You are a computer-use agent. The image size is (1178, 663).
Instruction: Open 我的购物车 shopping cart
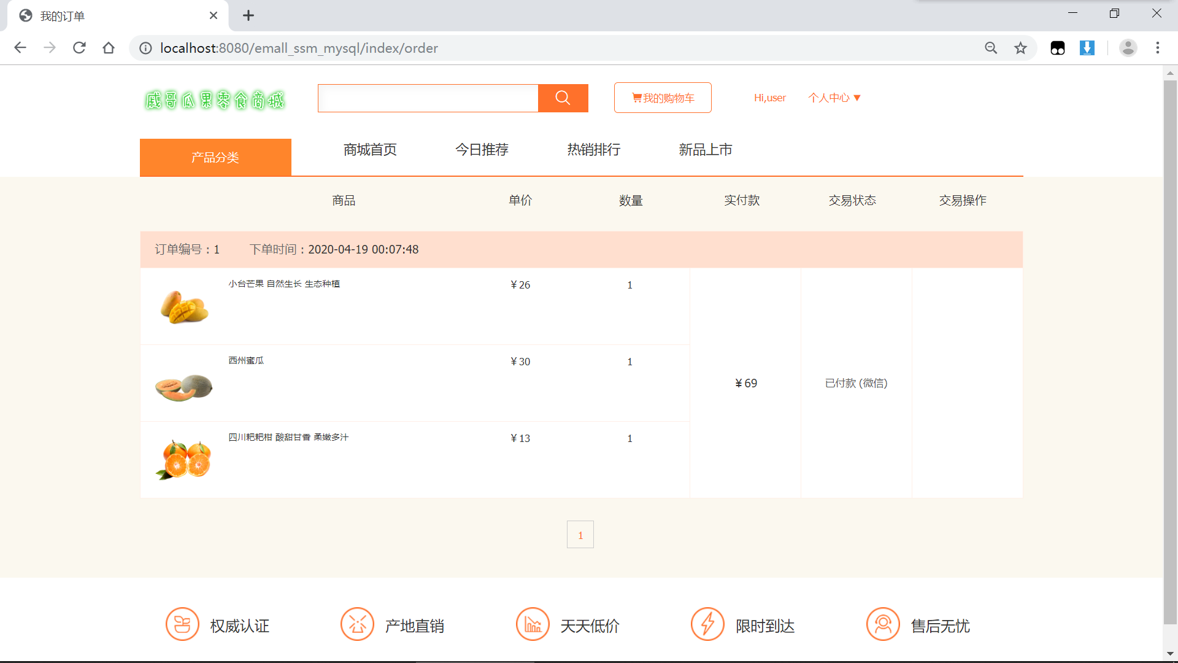pyautogui.click(x=663, y=98)
